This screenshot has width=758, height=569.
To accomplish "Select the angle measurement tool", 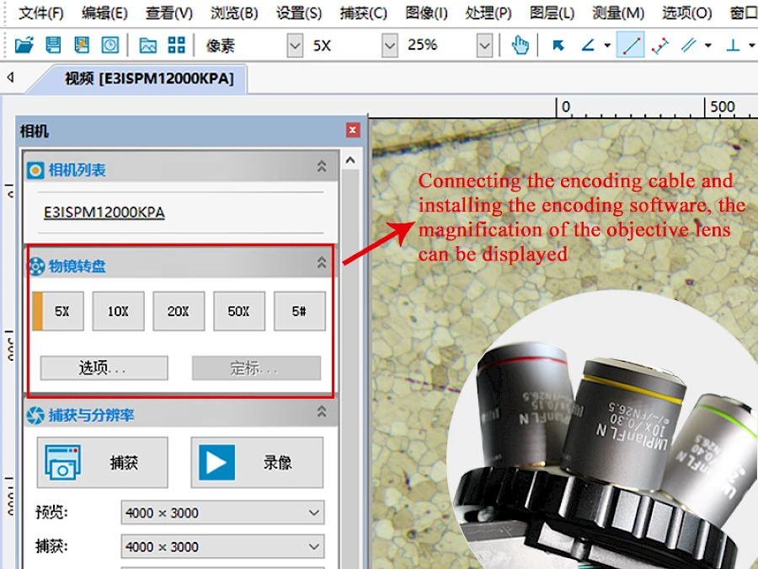I will click(x=589, y=45).
